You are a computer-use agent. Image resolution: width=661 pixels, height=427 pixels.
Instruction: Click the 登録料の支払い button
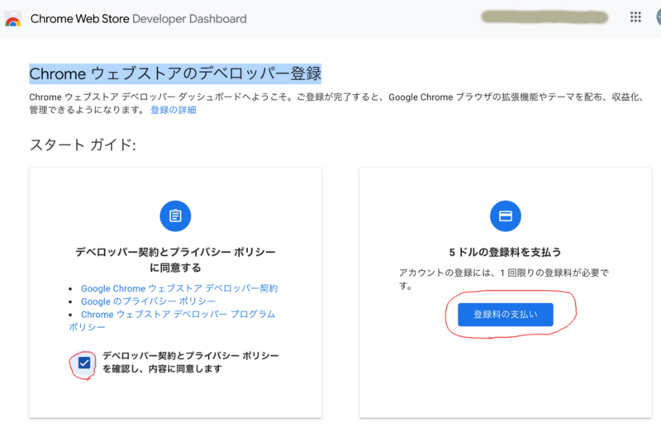(x=506, y=315)
